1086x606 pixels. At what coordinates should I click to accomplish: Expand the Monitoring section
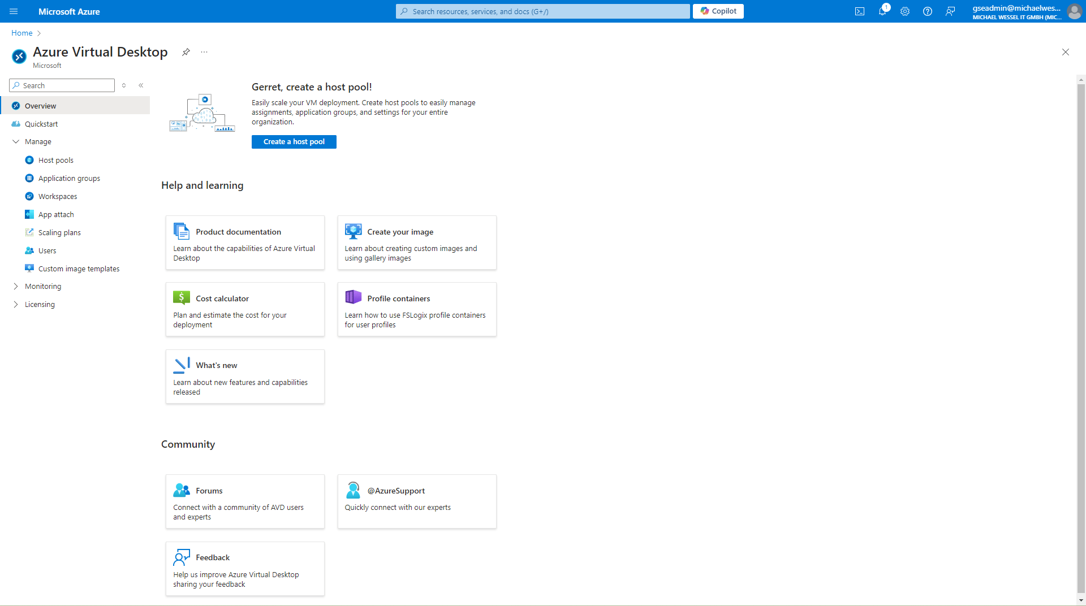(16, 286)
